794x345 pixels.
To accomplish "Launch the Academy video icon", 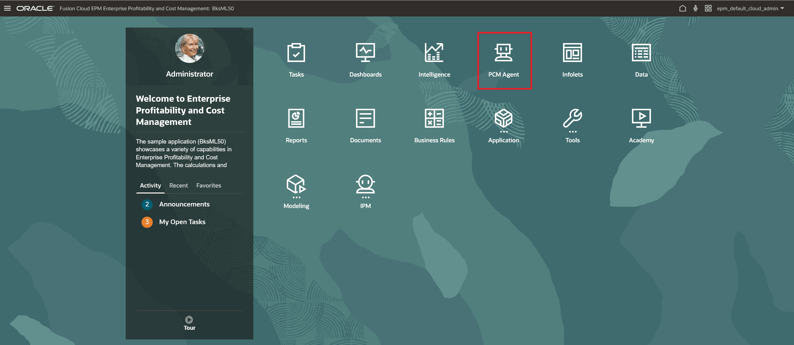I will 641,118.
